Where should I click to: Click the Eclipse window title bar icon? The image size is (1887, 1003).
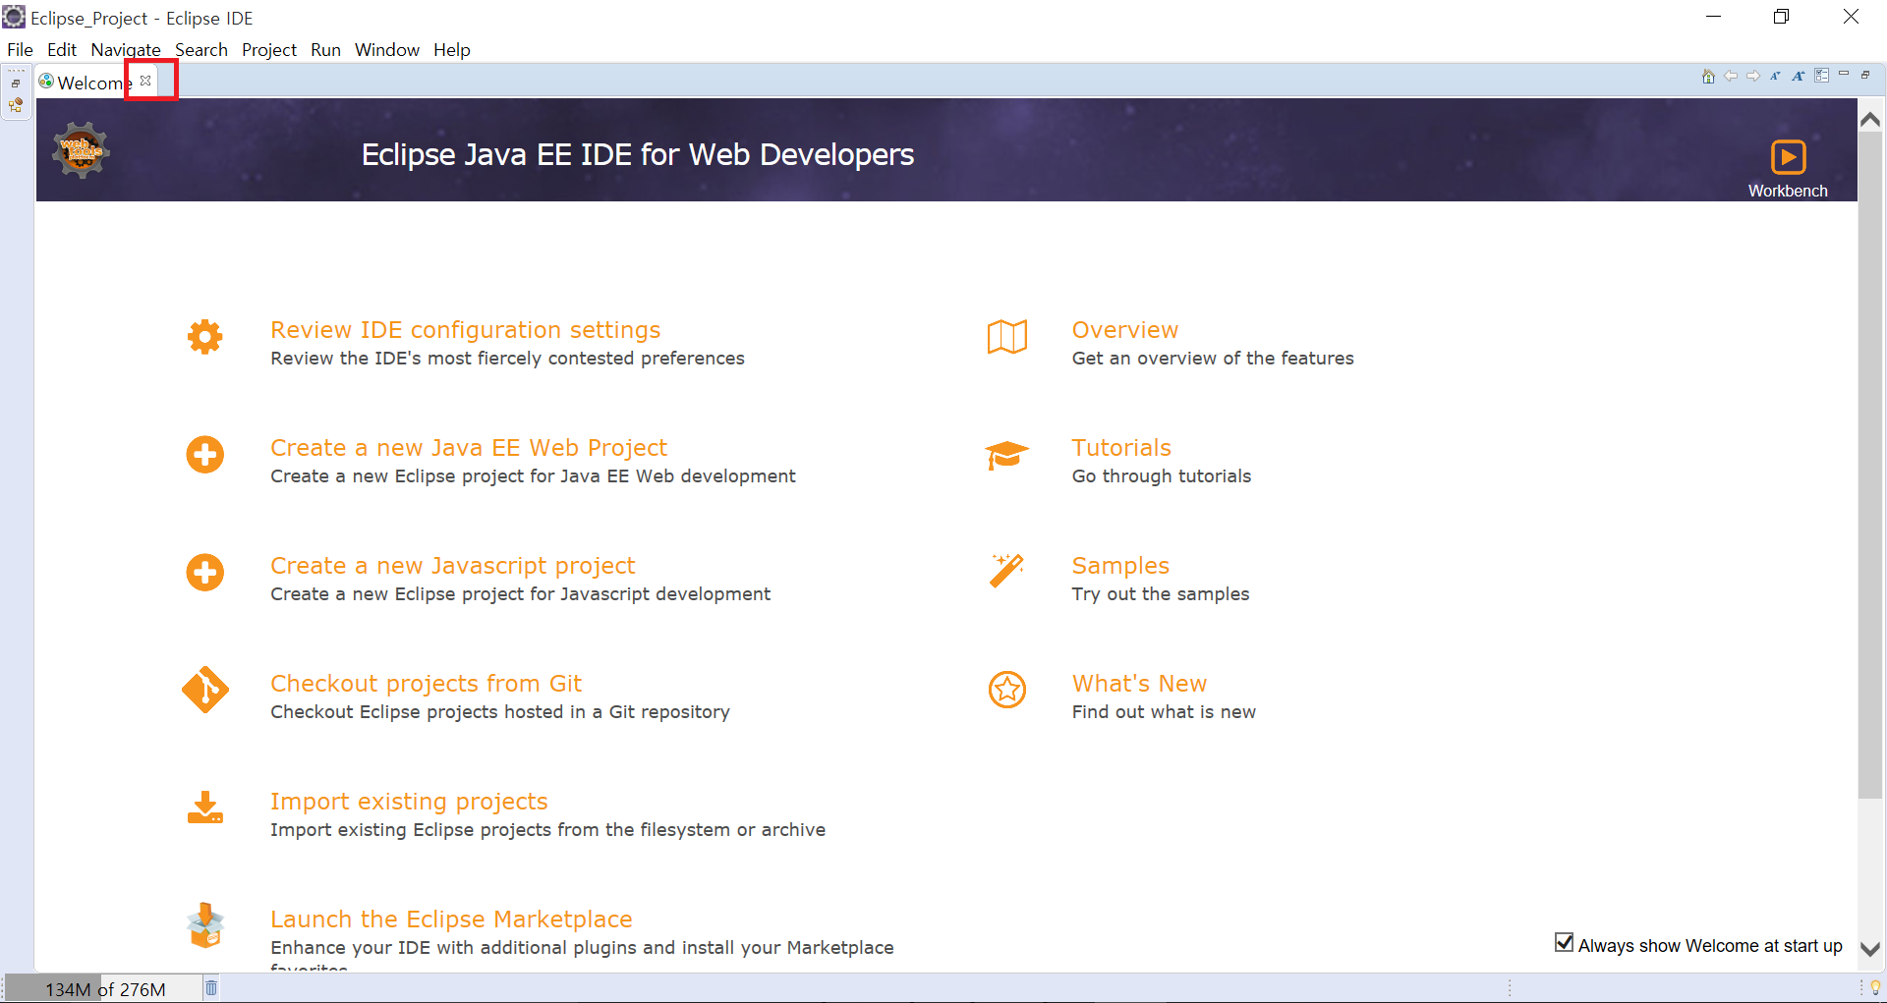(x=14, y=17)
